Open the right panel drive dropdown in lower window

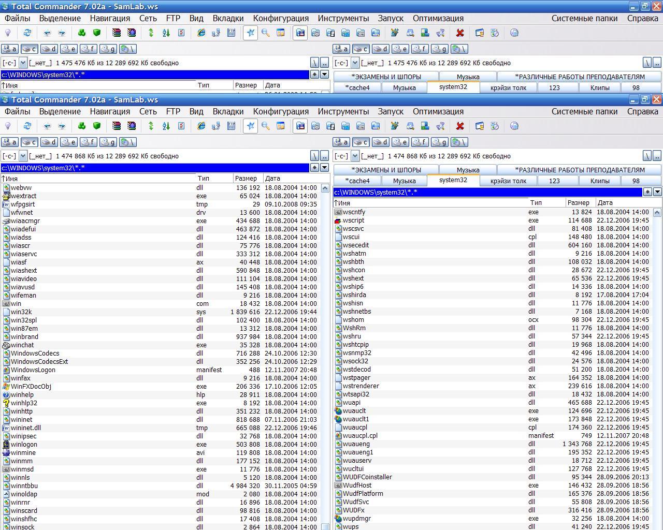355,156
